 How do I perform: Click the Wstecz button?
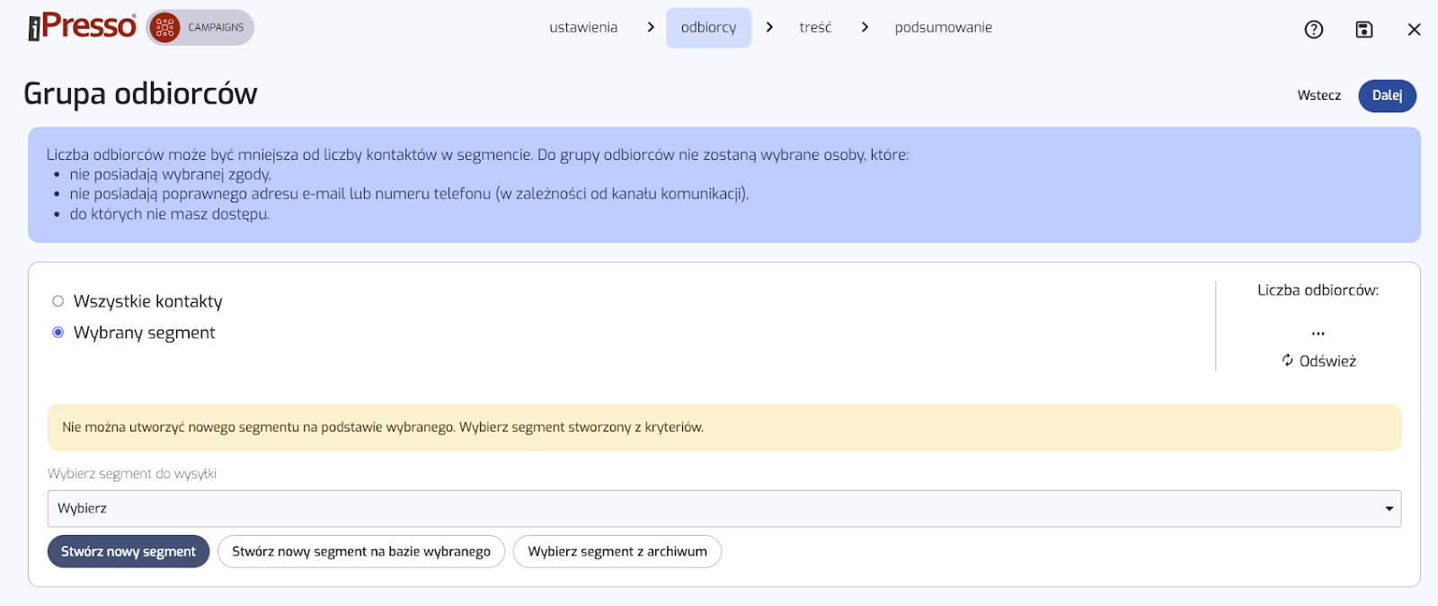point(1318,95)
